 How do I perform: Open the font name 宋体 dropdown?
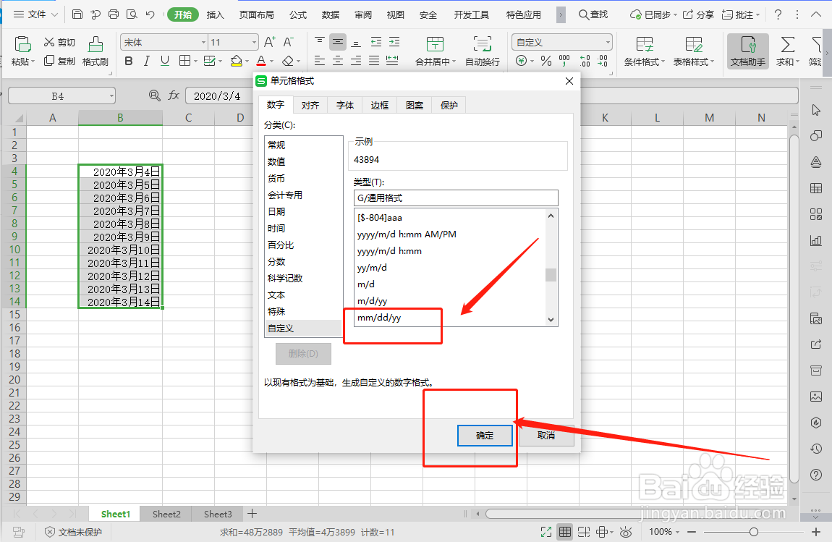coord(163,42)
